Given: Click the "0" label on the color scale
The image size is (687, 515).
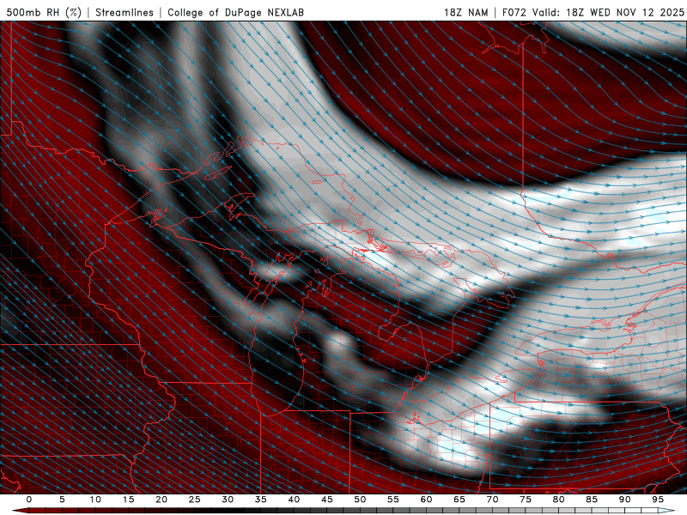Looking at the screenshot, I should 29,500.
